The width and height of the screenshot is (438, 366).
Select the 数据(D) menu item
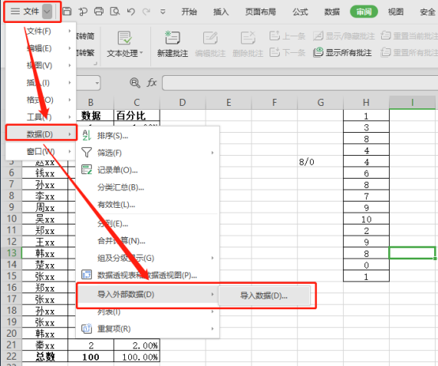click(x=41, y=134)
